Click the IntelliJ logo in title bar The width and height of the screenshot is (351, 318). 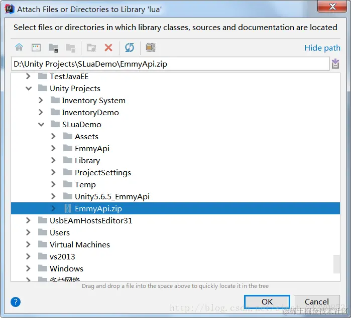[10, 9]
